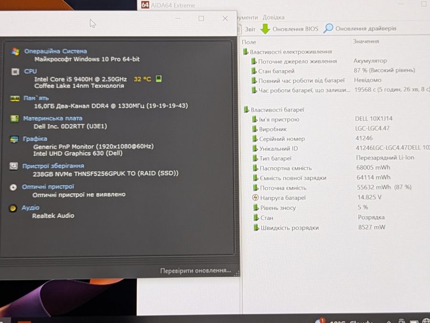Click the DELL 10X1J14 device name value
Image resolution: width=430 pixels, height=323 pixels.
pos(374,118)
